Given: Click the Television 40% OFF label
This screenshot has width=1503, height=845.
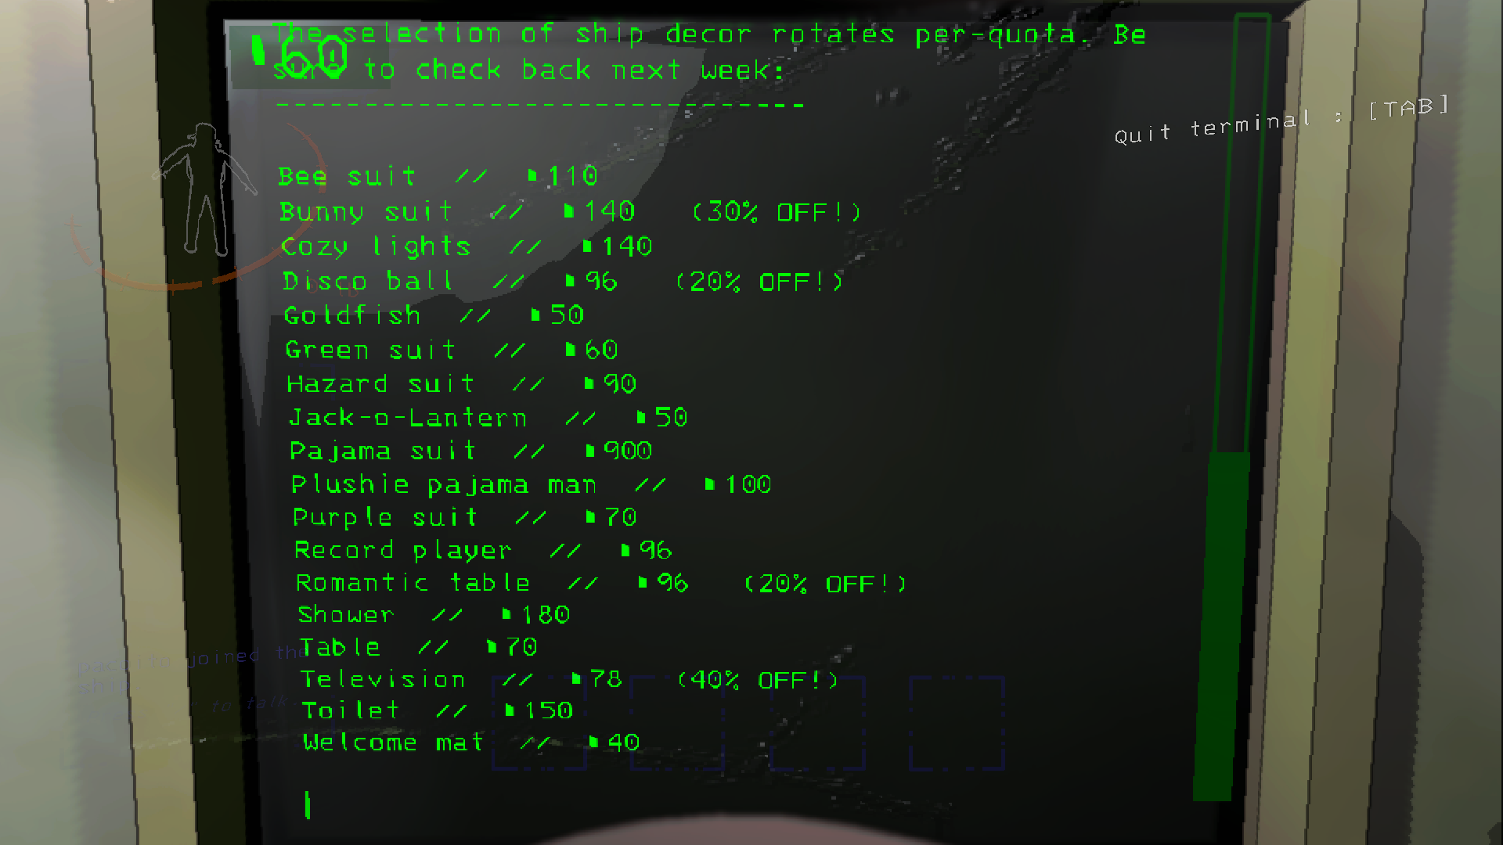Looking at the screenshot, I should coord(758,680).
